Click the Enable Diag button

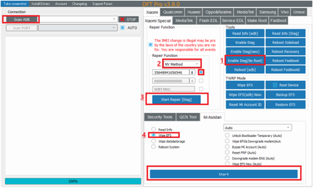(245, 43)
